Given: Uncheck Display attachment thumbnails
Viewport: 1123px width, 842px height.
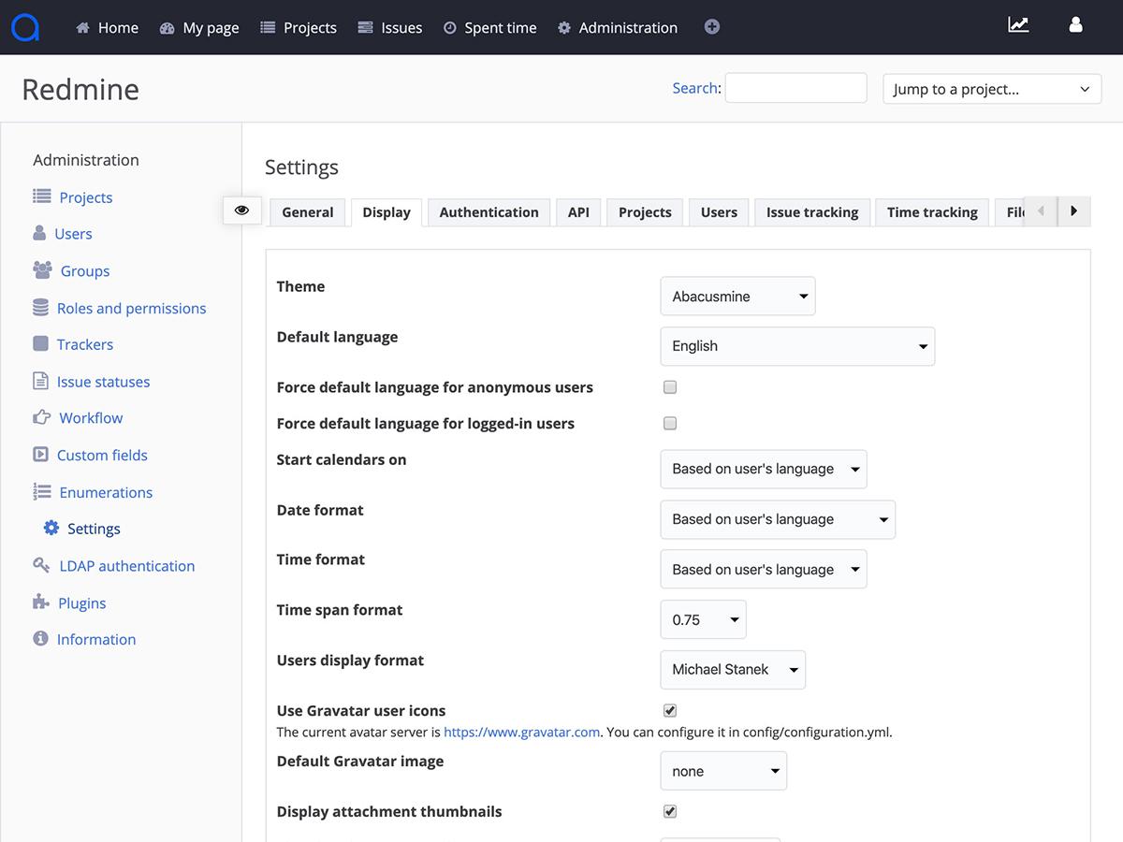Looking at the screenshot, I should point(670,812).
